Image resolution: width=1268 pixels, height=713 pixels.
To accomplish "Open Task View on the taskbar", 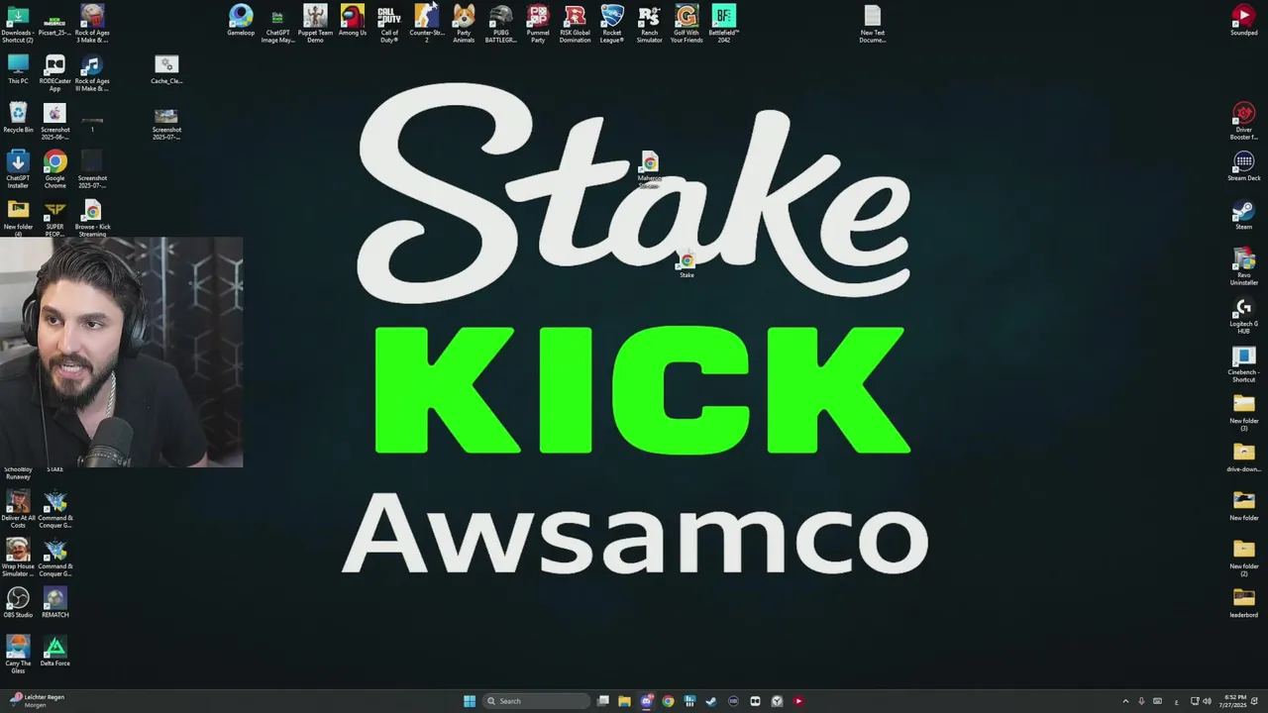I will 602,701.
